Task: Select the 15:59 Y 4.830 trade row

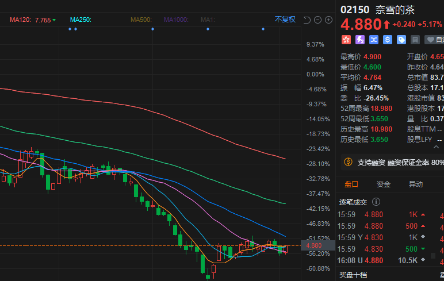Action: (x=381, y=237)
